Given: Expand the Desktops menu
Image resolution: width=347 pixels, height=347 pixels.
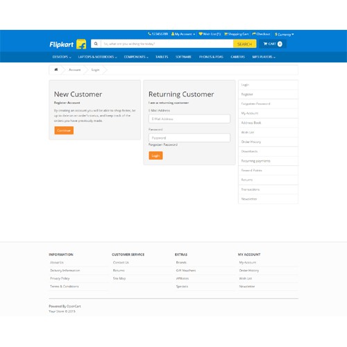Looking at the screenshot, I should point(62,57).
